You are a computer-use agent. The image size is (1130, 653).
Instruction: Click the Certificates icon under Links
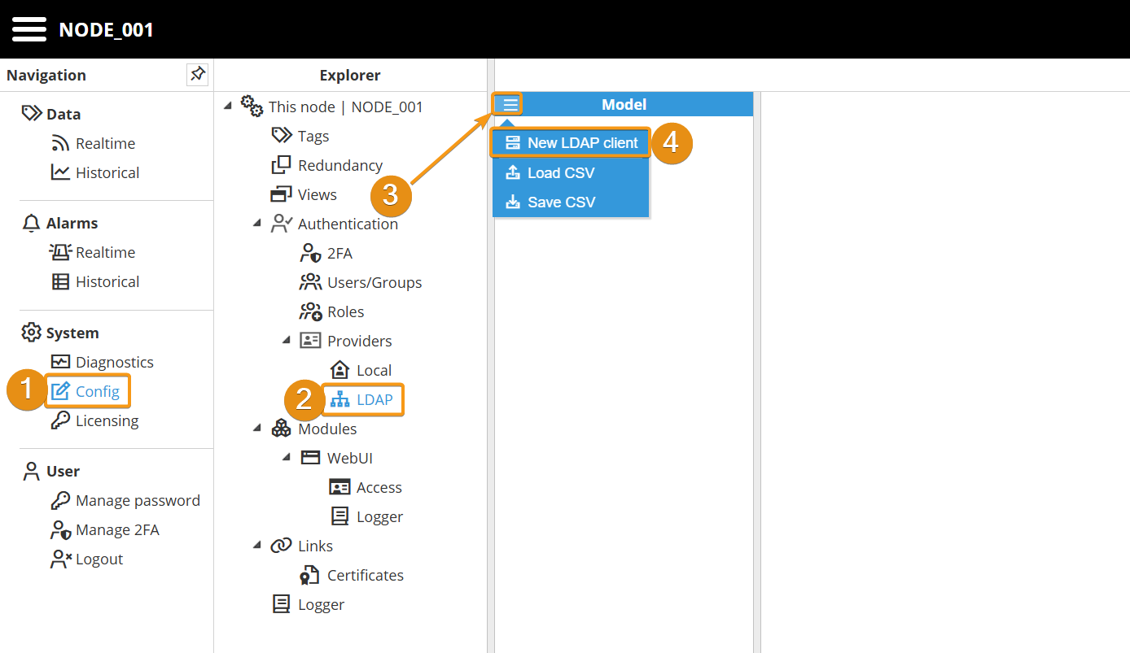pyautogui.click(x=310, y=576)
